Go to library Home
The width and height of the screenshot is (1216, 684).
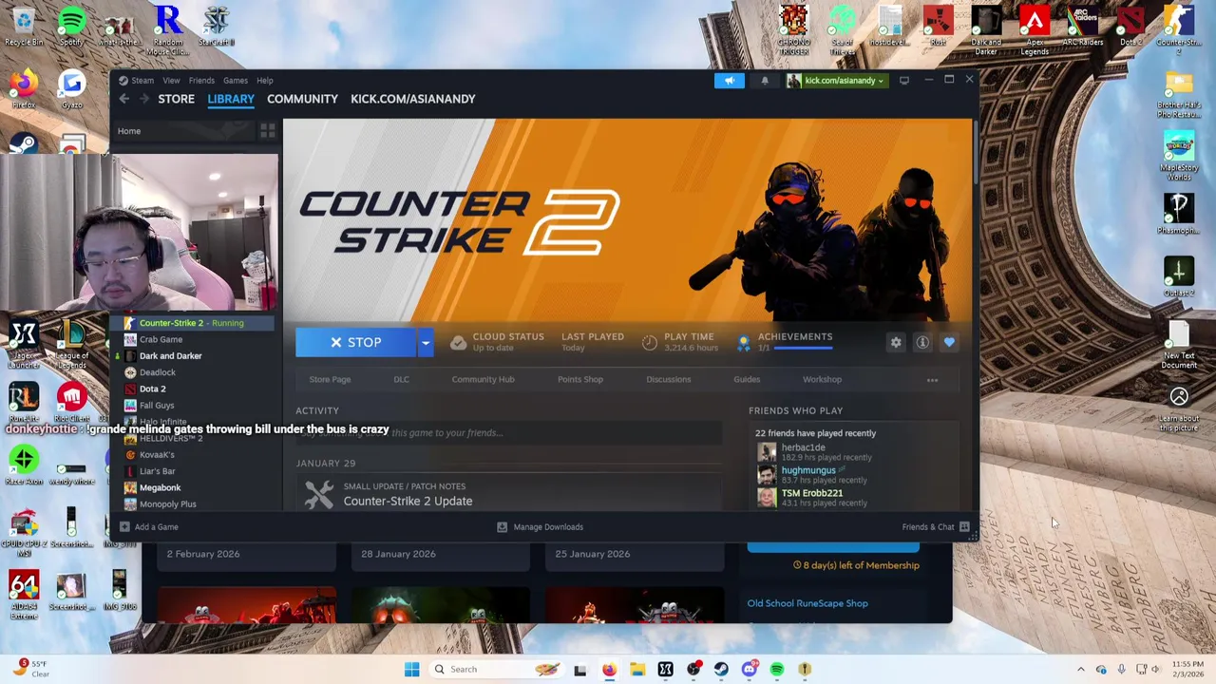click(x=129, y=131)
